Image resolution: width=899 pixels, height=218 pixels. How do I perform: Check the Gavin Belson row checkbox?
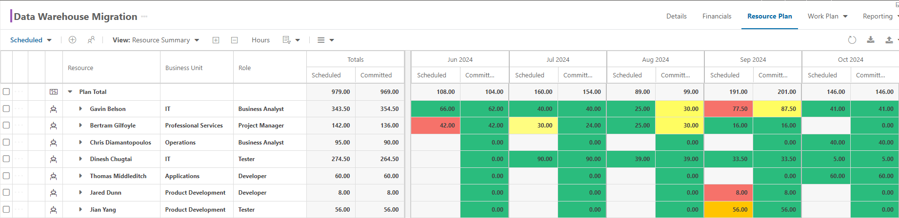[6, 109]
